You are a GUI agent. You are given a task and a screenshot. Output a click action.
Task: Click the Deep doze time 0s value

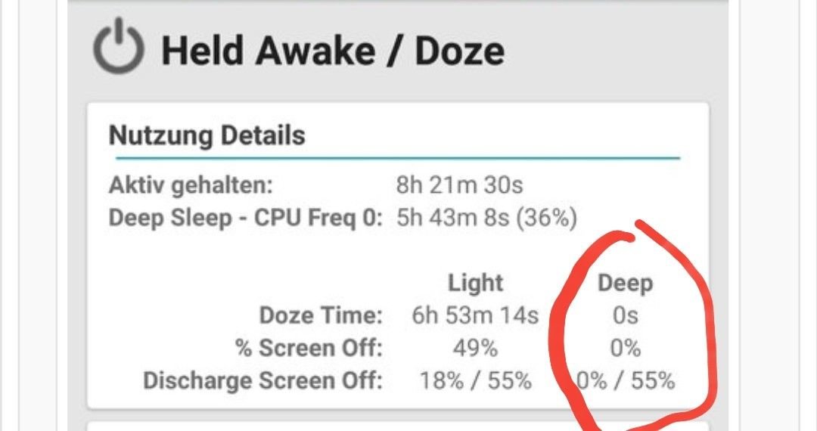coord(626,315)
